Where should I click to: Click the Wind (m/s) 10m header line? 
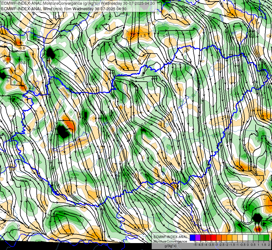click(x=64, y=9)
